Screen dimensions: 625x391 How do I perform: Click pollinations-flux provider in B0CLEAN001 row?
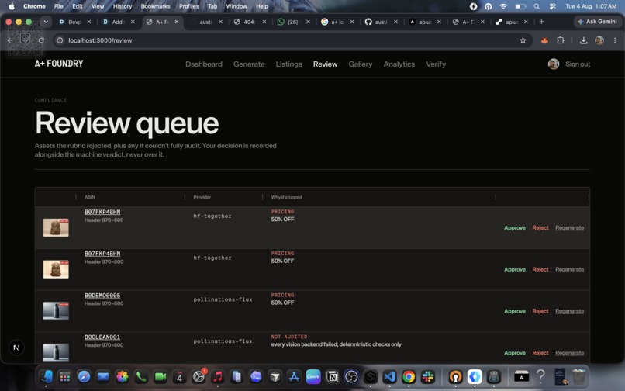pyautogui.click(x=223, y=341)
